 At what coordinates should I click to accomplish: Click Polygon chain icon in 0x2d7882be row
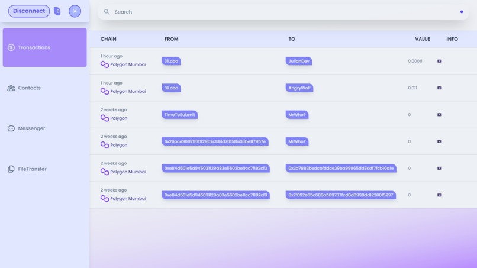pyautogui.click(x=105, y=172)
